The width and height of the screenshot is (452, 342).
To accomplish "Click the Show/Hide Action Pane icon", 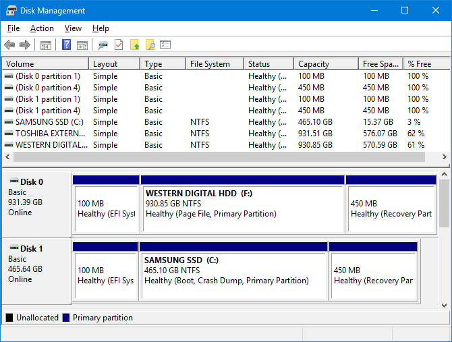I will (82, 45).
